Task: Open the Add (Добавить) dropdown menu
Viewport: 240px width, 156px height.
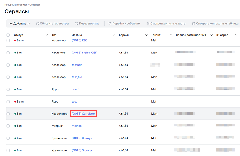Action: (x=20, y=24)
